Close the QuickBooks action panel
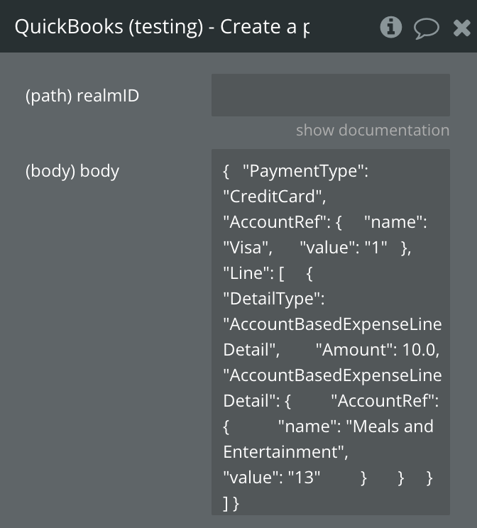The image size is (477, 528). (x=461, y=28)
